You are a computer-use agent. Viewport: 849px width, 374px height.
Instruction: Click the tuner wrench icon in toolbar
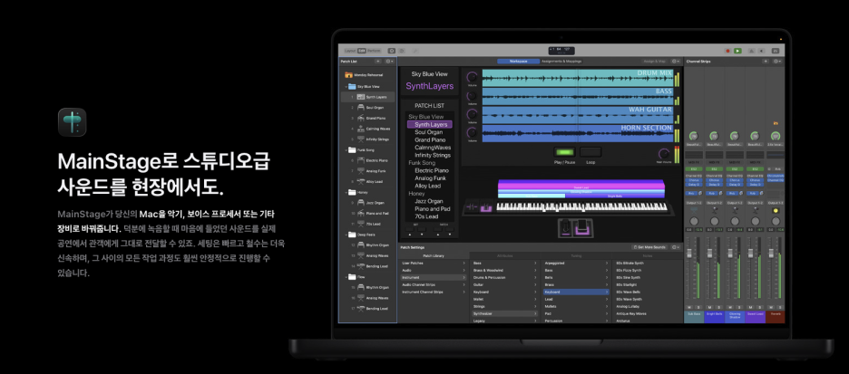[415, 51]
